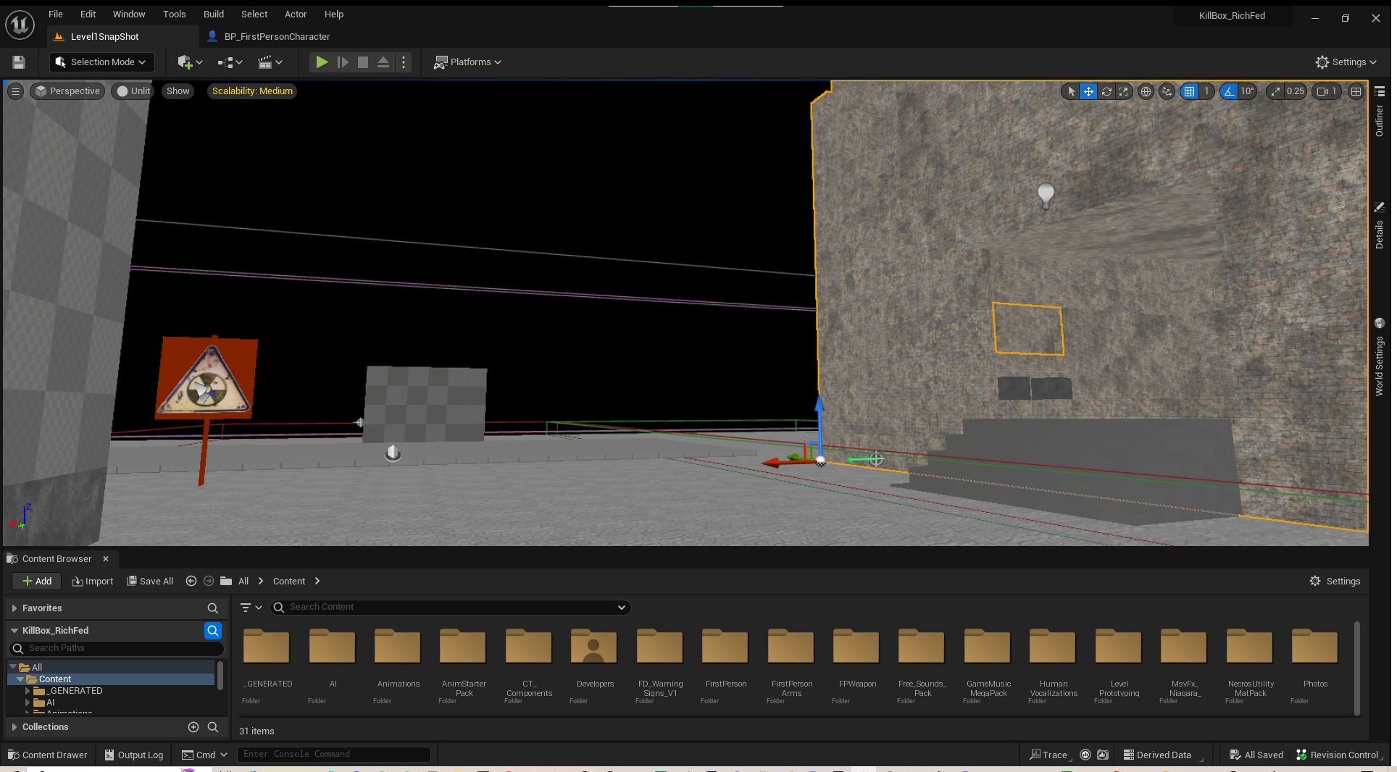
Task: Click the Search Content field
Action: [x=450, y=608]
